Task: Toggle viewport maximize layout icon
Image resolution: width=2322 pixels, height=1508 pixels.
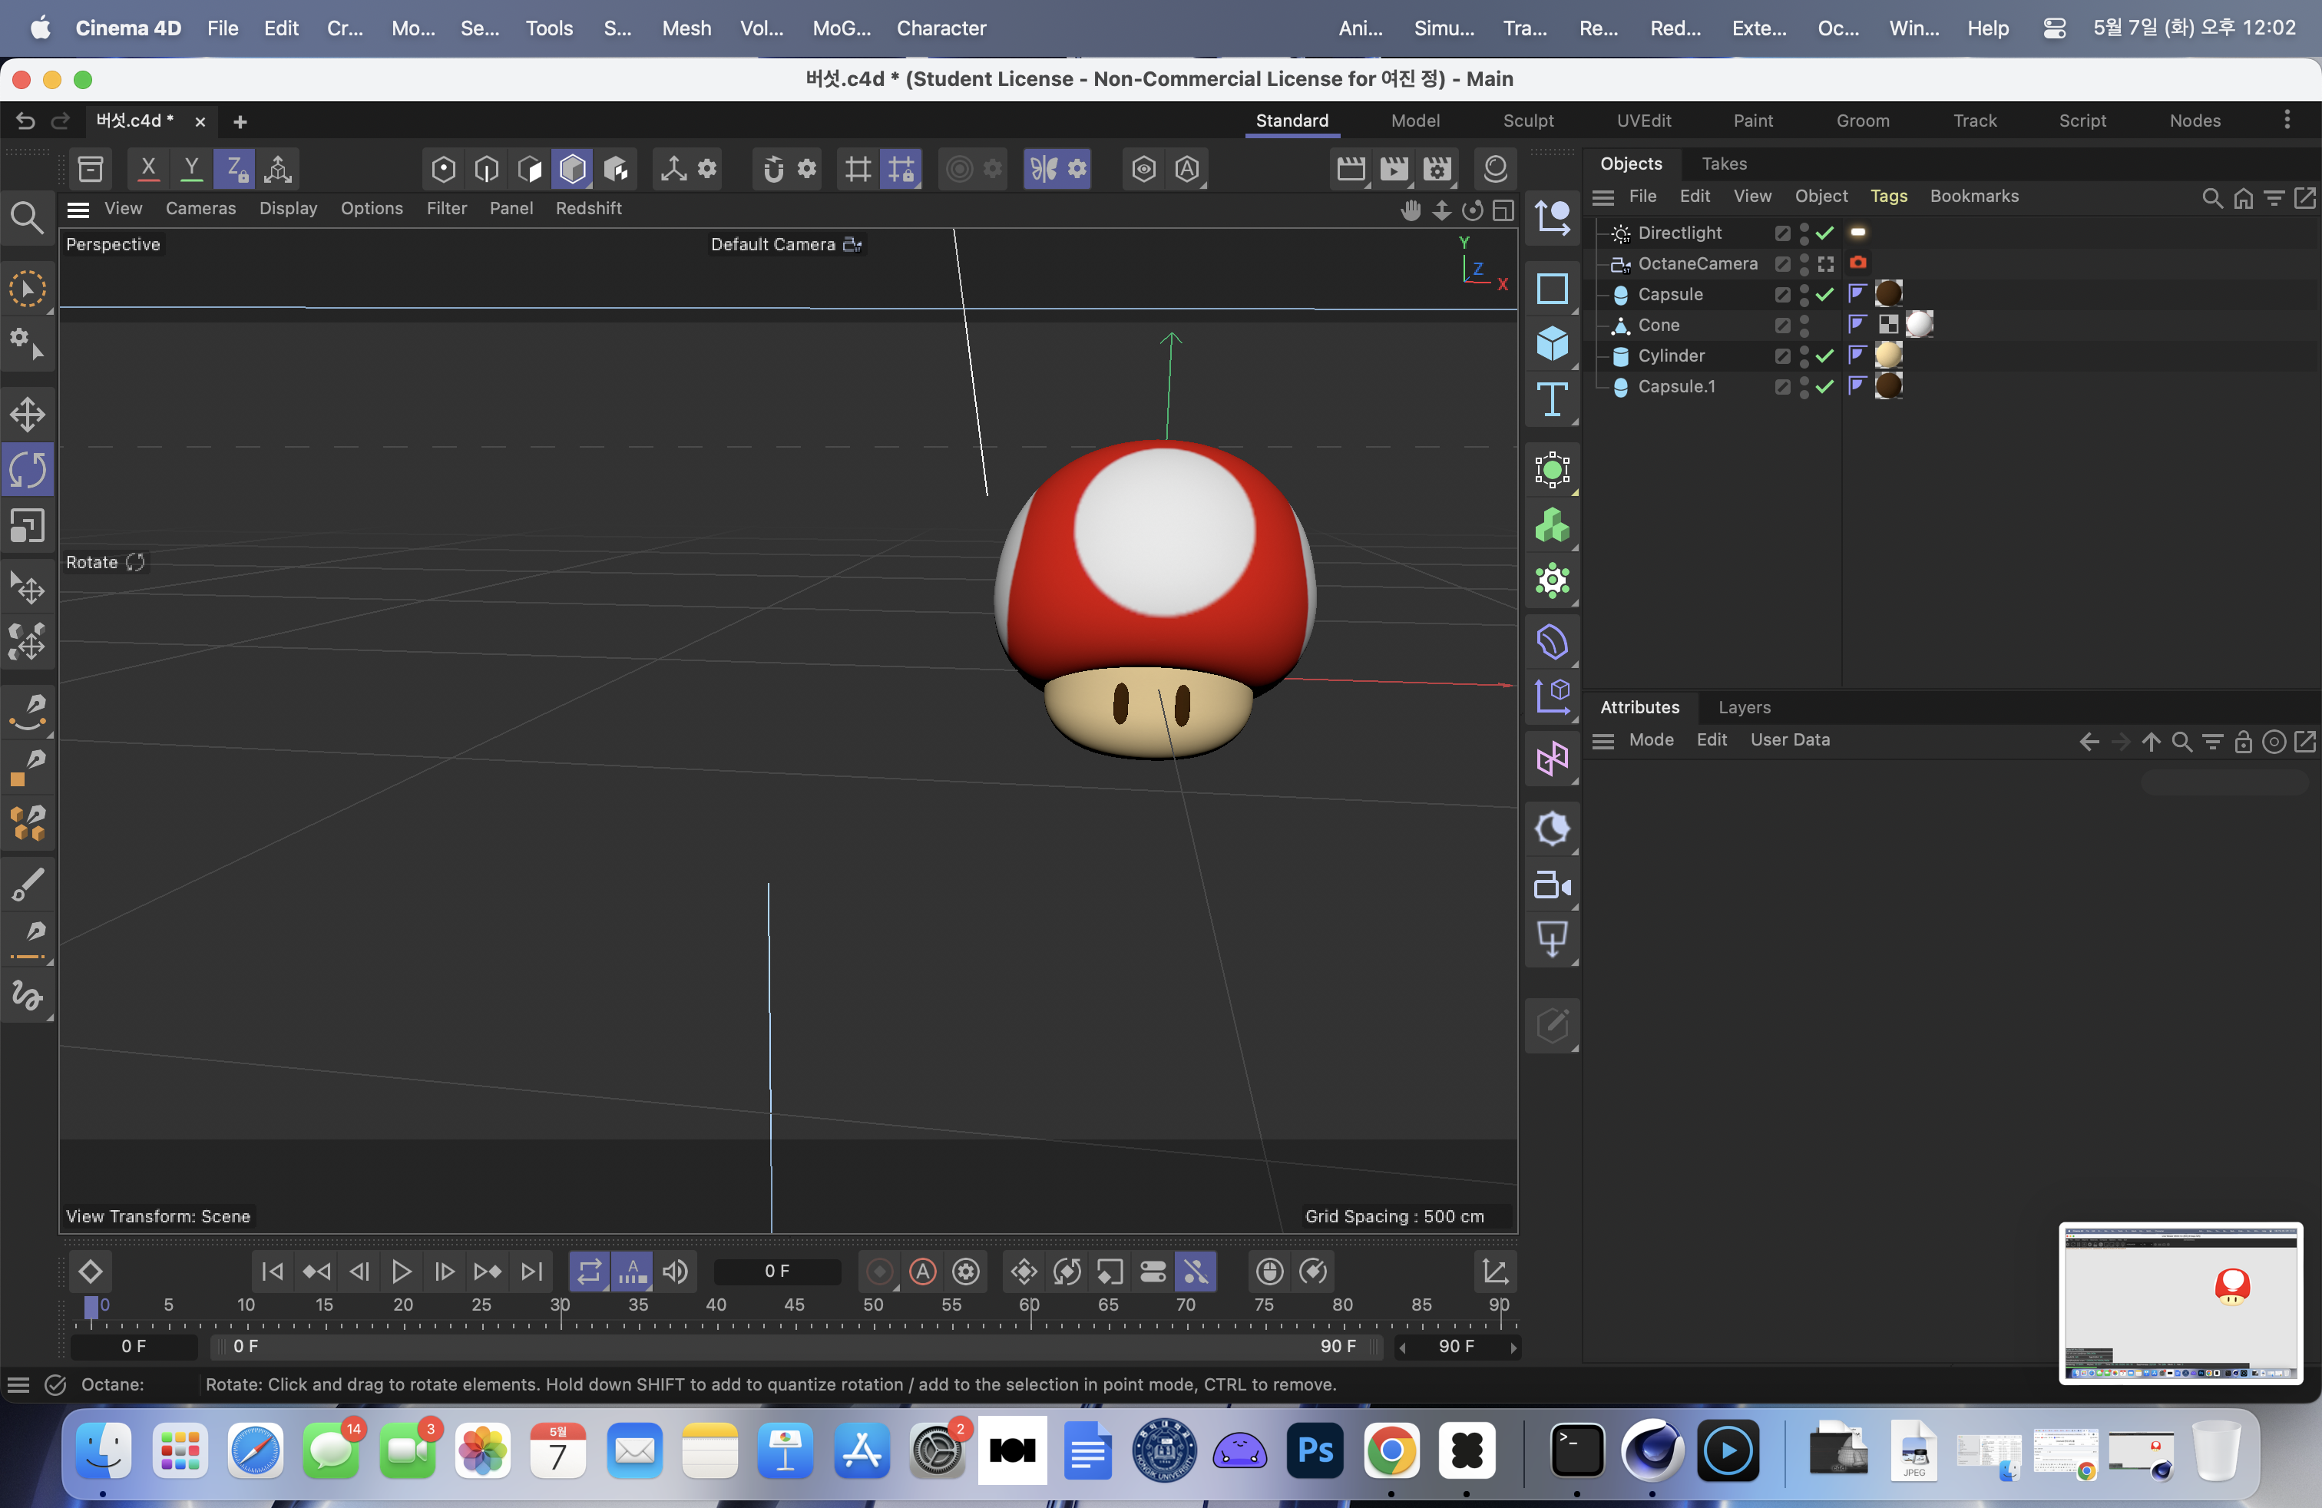Action: [x=1503, y=210]
